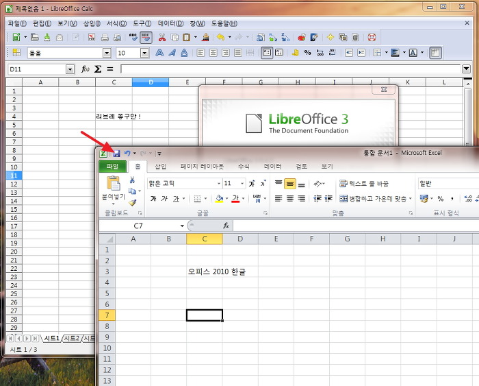Toggle AutoSpellcheck in LibreOffice toolbar
This screenshot has height=386, width=479.
tap(146, 37)
